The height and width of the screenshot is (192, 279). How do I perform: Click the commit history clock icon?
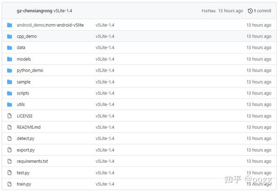(x=251, y=11)
